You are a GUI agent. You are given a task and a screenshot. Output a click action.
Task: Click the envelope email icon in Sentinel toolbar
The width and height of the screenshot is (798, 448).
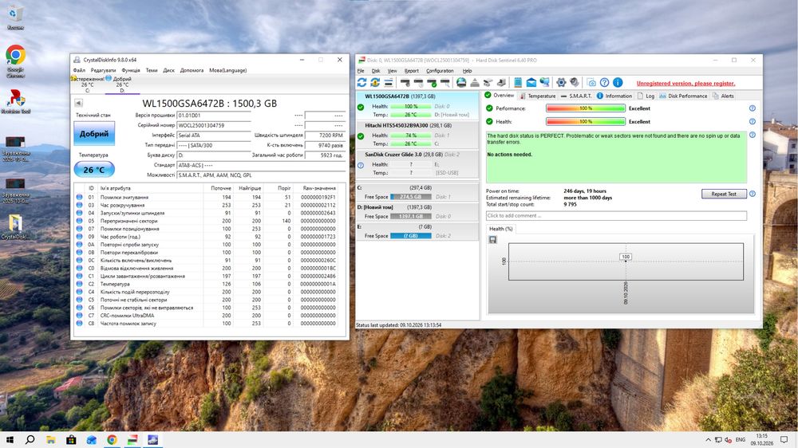(531, 82)
